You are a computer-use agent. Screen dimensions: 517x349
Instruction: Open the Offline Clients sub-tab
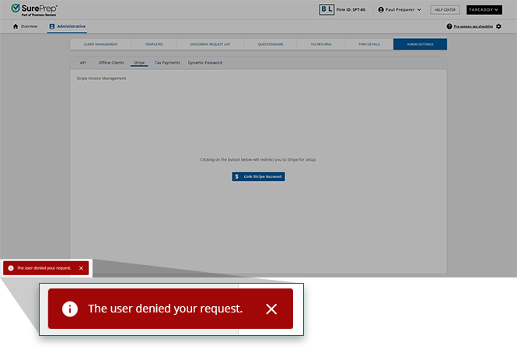(111, 63)
